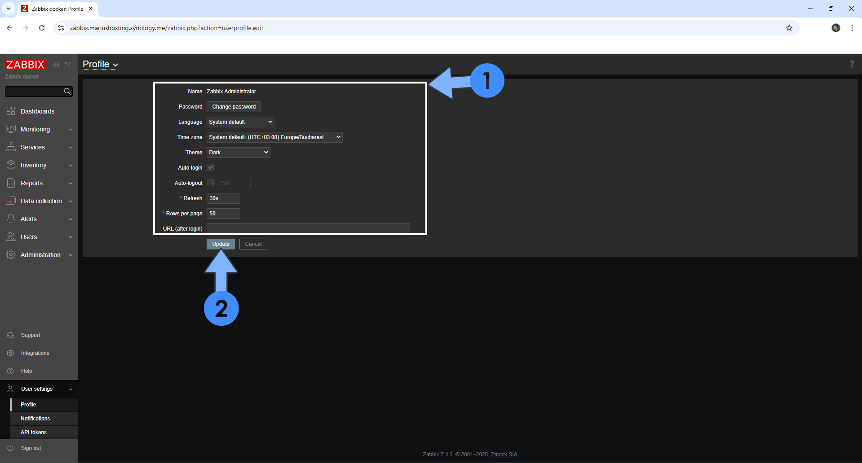The width and height of the screenshot is (862, 463).
Task: Click the Sign out power icon
Action: pyautogui.click(x=11, y=448)
